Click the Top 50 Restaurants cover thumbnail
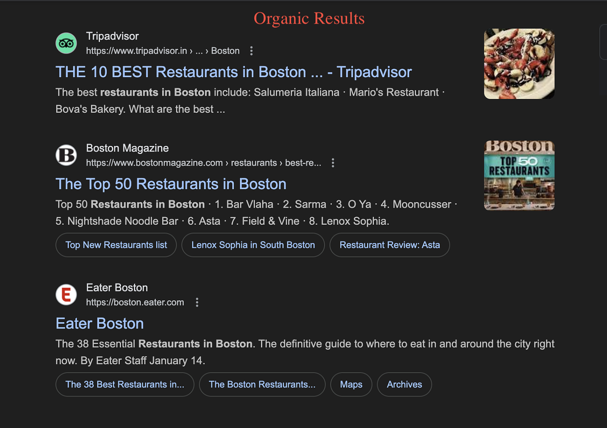 click(519, 175)
